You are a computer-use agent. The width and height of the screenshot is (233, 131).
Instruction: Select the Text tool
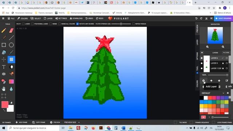click(4, 67)
